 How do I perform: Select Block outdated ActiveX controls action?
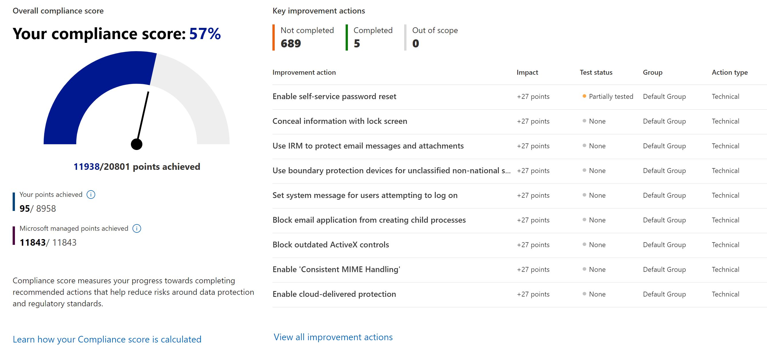pyautogui.click(x=330, y=245)
